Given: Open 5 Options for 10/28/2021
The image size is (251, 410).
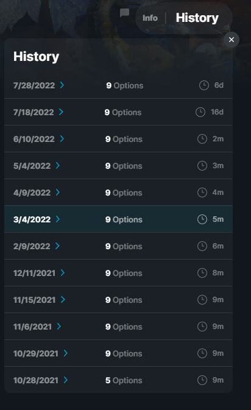Looking at the screenshot, I should coord(124,380).
